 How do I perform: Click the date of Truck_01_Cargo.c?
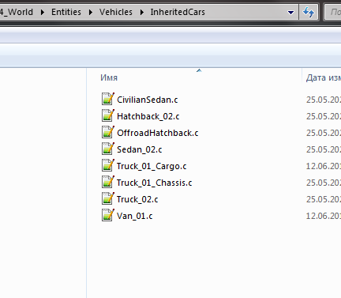tap(324, 166)
